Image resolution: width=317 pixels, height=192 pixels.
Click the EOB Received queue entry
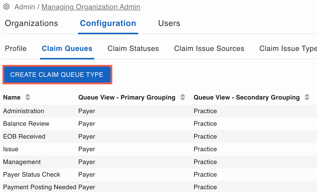point(24,137)
